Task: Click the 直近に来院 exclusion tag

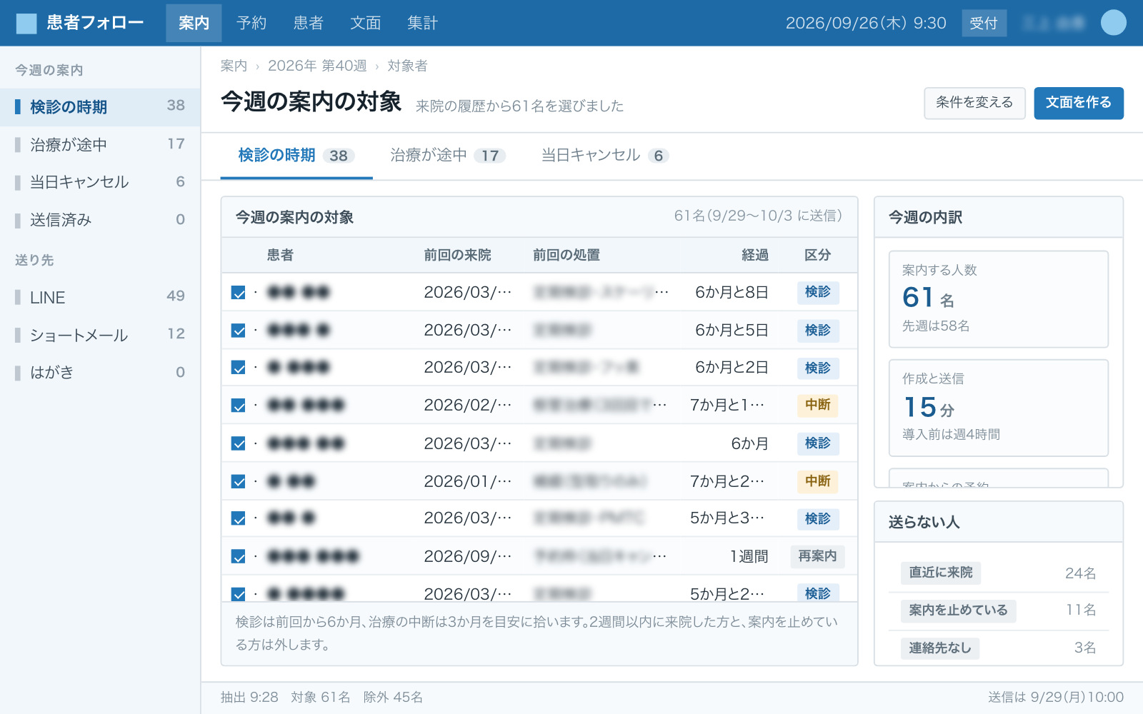Action: [x=941, y=573]
